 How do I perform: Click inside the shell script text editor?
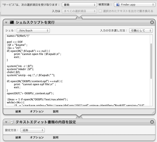[78, 70]
